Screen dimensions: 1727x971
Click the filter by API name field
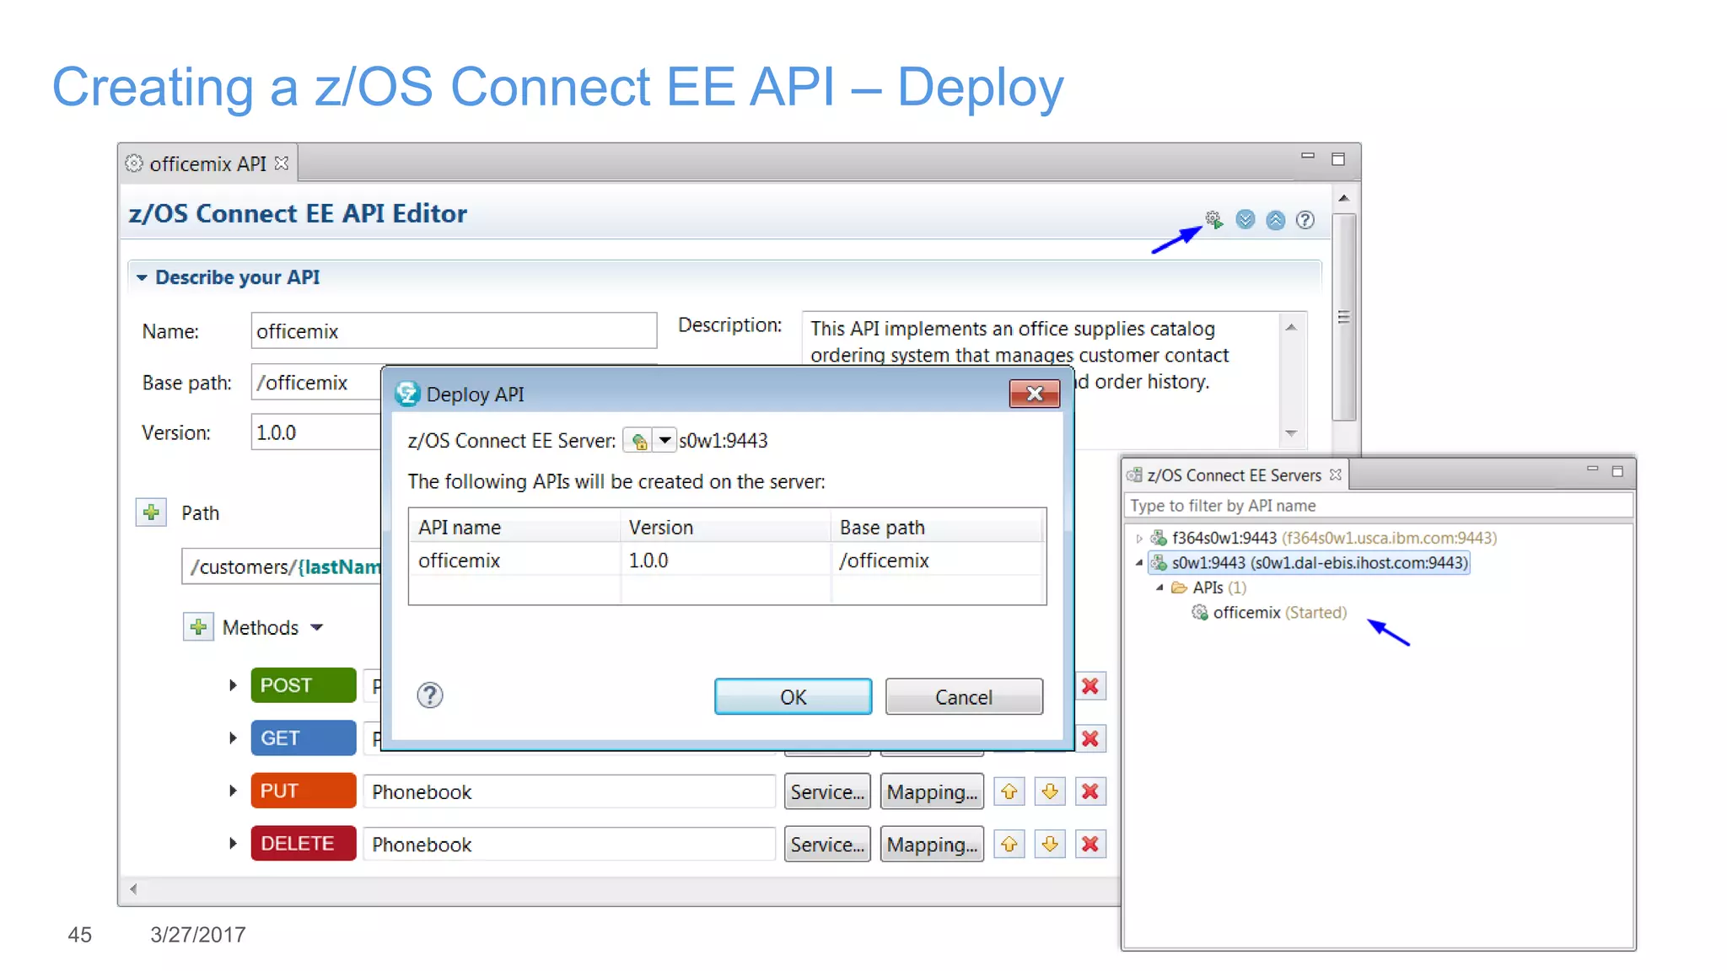pyautogui.click(x=1379, y=506)
